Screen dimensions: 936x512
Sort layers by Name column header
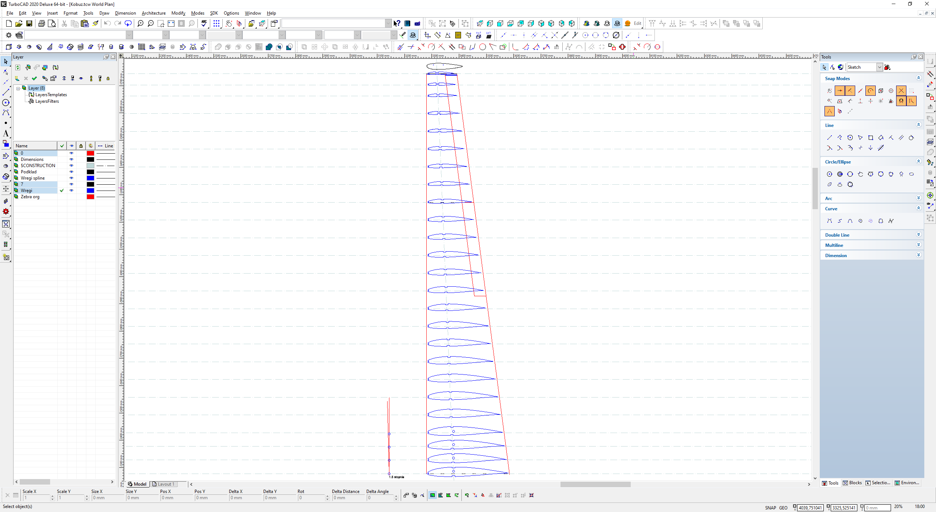click(x=35, y=146)
